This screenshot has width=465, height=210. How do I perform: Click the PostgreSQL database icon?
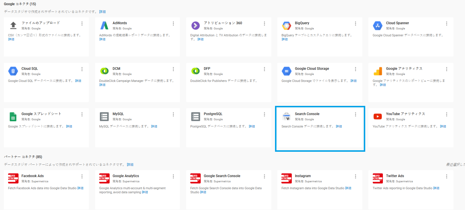(x=195, y=117)
